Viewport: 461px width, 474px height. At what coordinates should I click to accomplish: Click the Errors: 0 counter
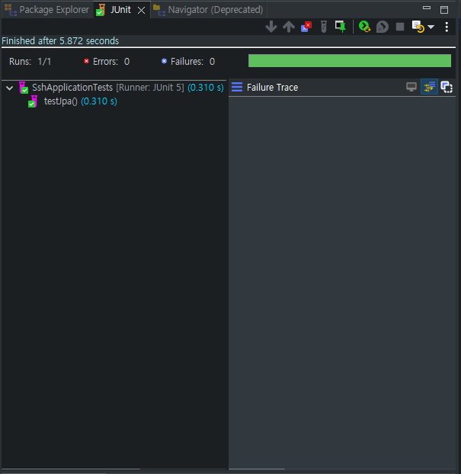click(111, 62)
